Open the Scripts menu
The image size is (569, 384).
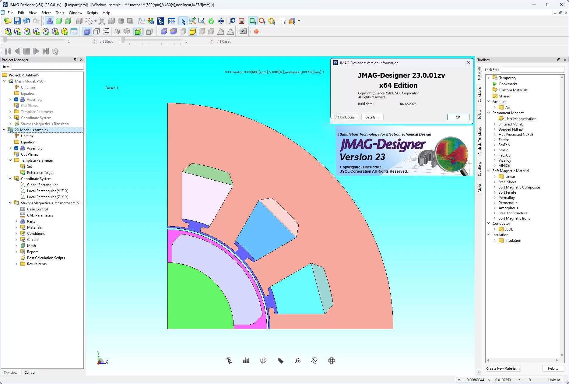coord(92,13)
